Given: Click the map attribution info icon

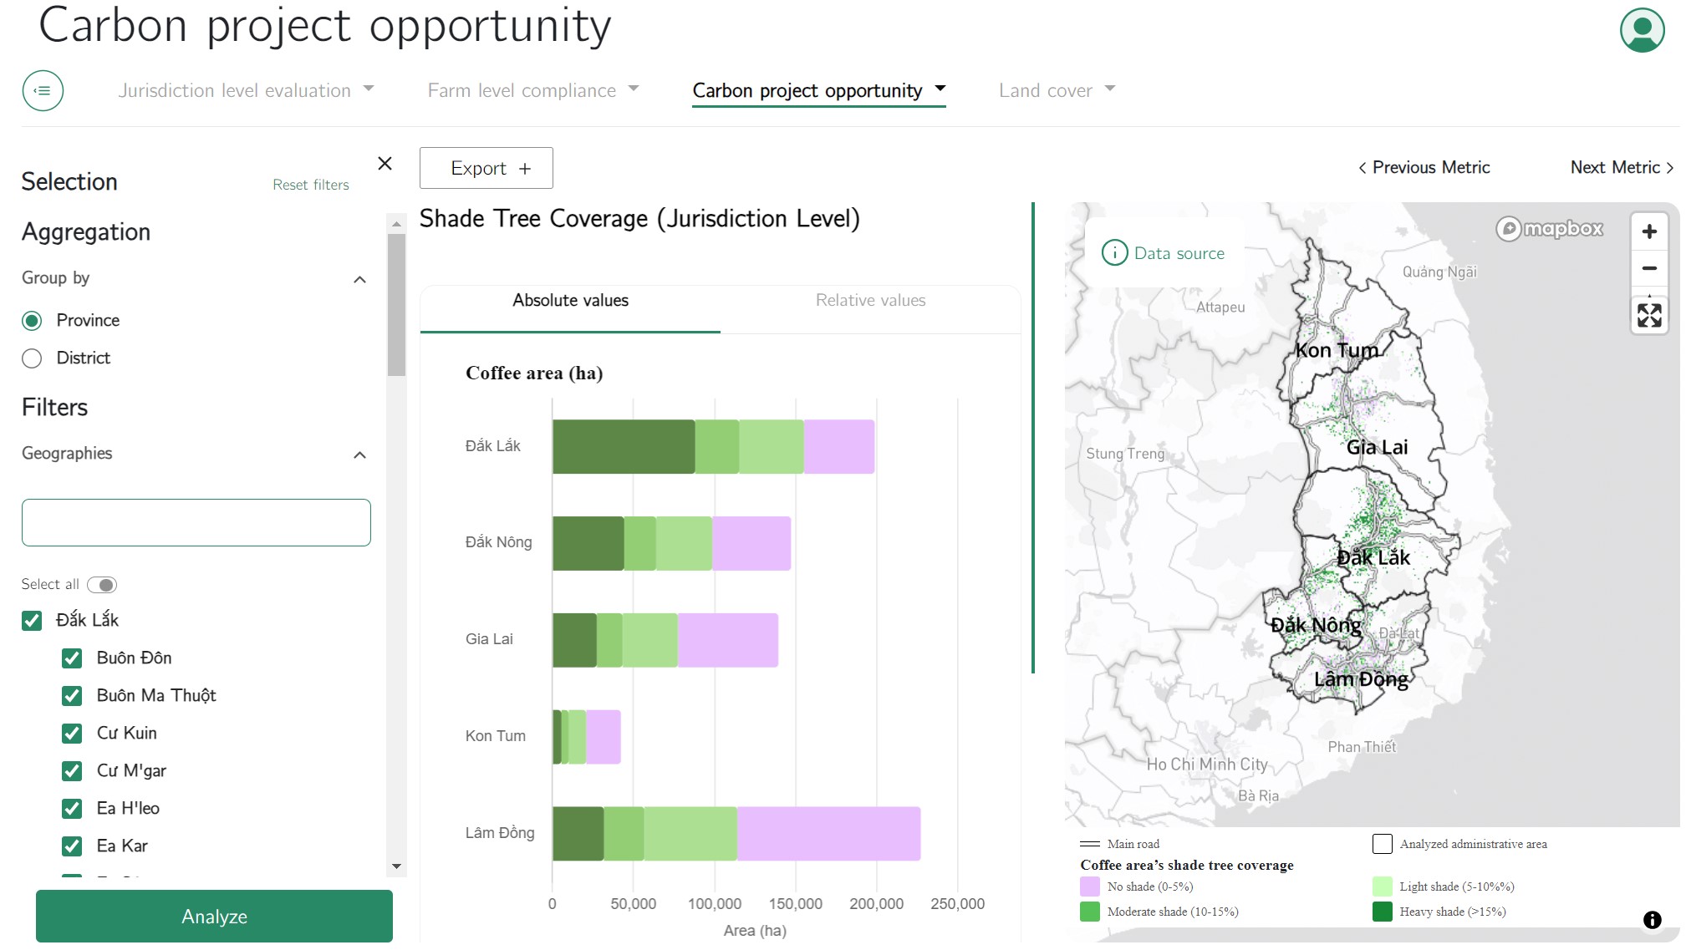Looking at the screenshot, I should (1652, 920).
